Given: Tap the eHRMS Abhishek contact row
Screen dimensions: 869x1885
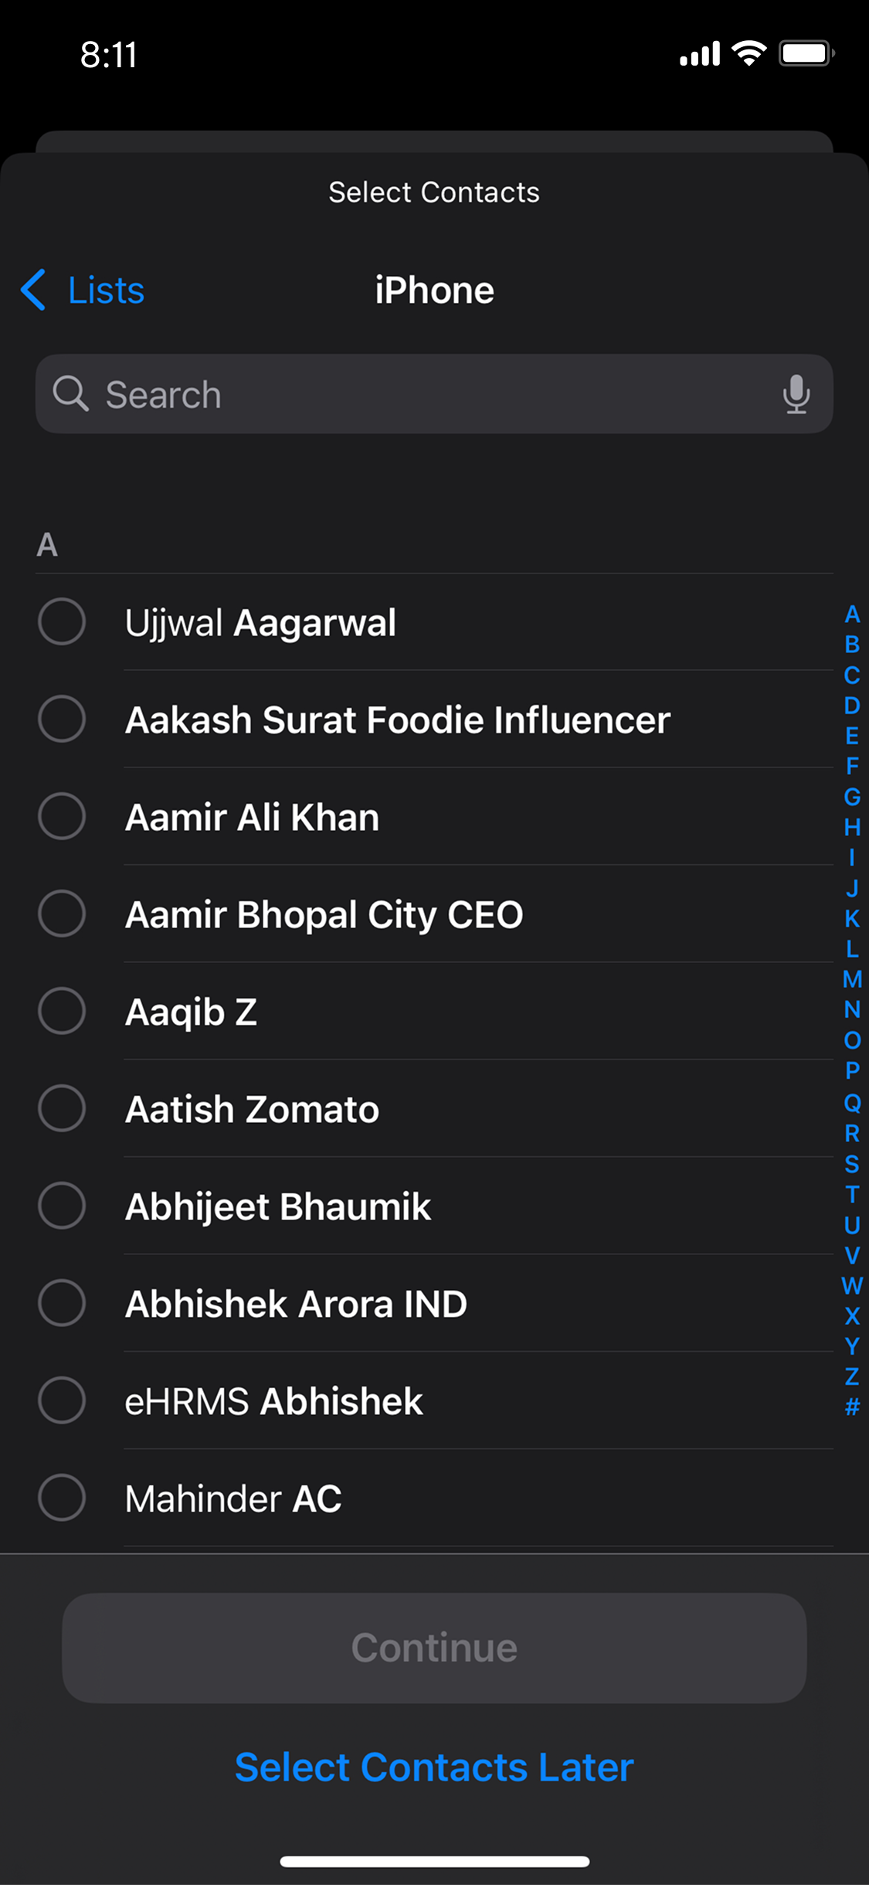Looking at the screenshot, I should [x=274, y=1401].
